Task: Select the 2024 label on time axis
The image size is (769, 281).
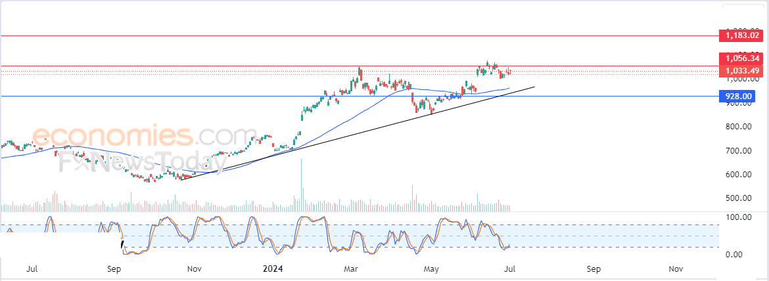Action: tap(273, 269)
